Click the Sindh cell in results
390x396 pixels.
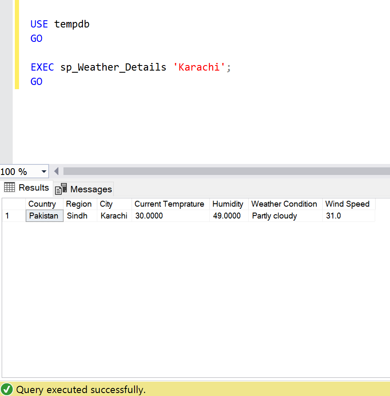(80, 216)
